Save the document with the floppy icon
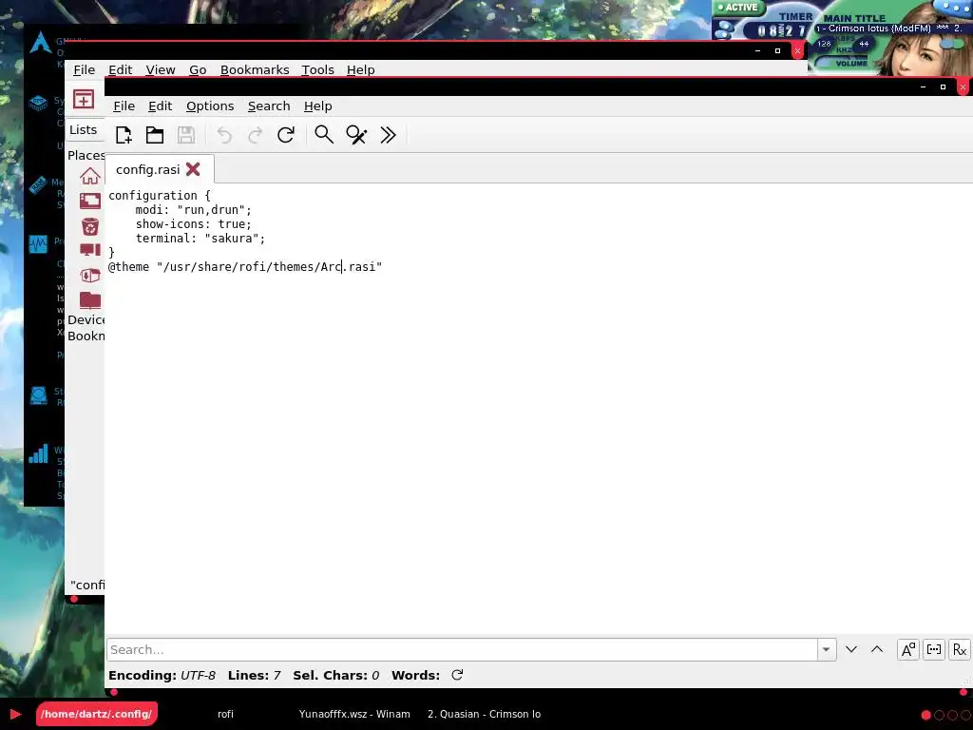Viewport: 973px width, 730px height. point(186,135)
